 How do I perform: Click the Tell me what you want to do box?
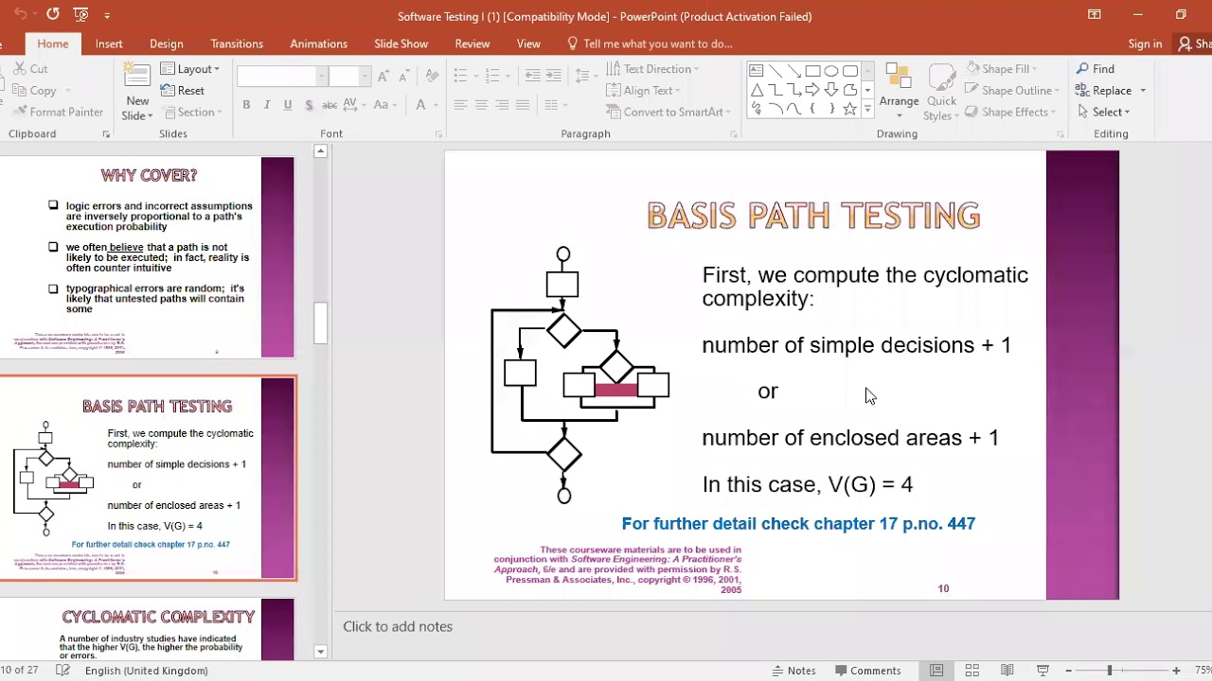click(x=650, y=44)
